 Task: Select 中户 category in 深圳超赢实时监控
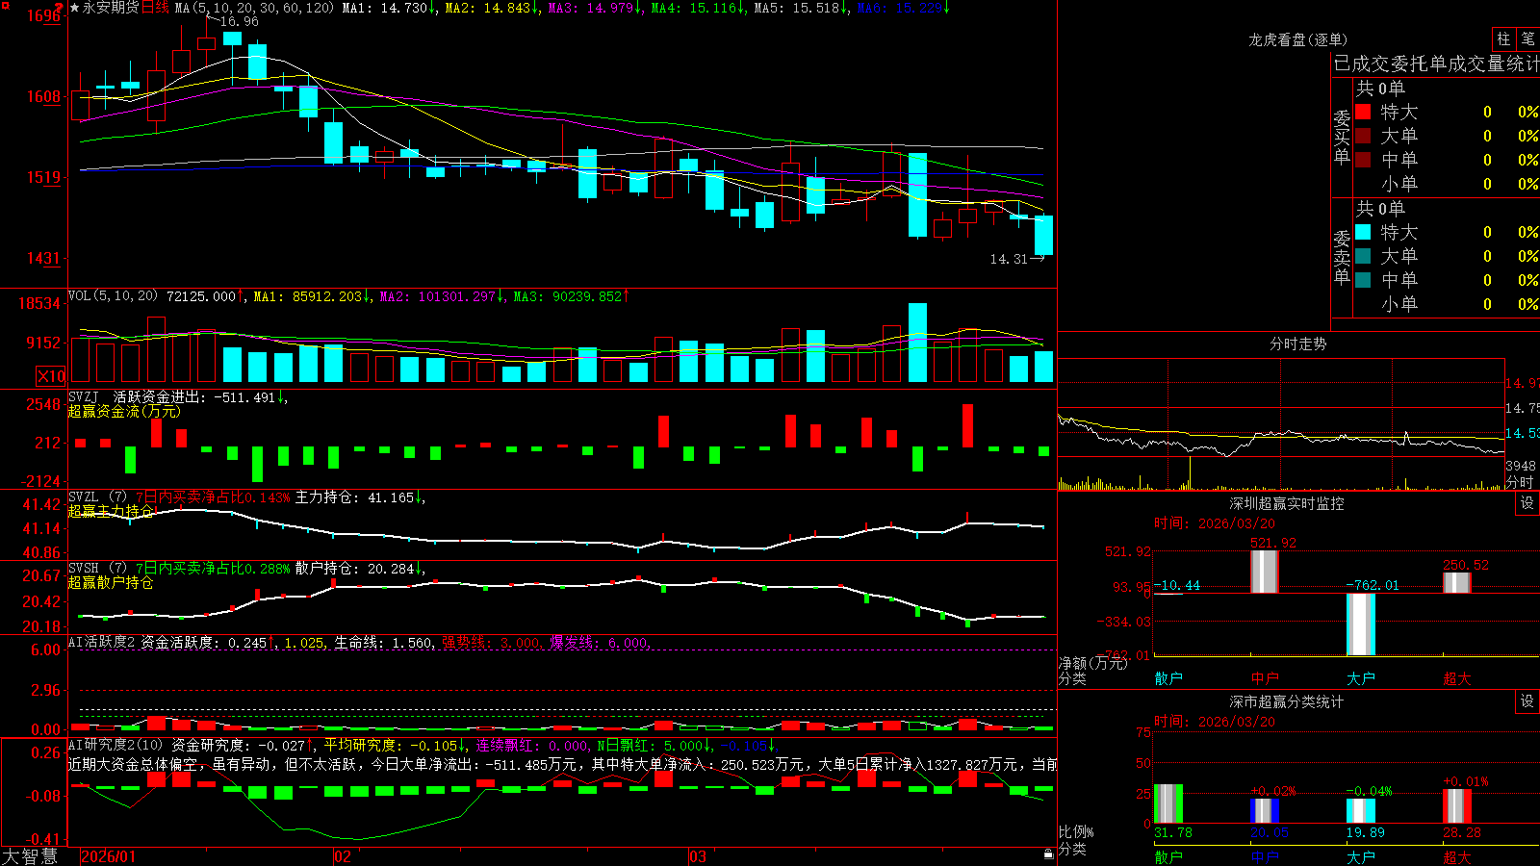tap(1265, 678)
